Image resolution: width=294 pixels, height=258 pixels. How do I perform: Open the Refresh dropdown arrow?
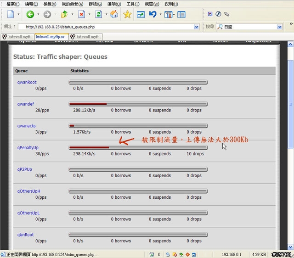click(106, 14)
